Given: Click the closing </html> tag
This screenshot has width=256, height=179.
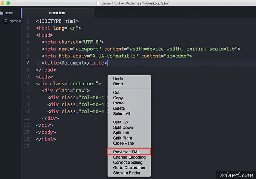Looking at the screenshot, I should click(46, 139).
